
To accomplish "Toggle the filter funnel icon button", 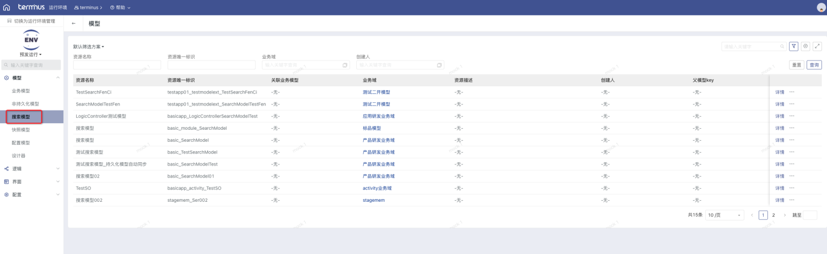I will pyautogui.click(x=793, y=47).
